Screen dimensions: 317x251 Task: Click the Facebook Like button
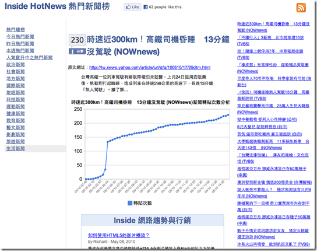coord(132,7)
